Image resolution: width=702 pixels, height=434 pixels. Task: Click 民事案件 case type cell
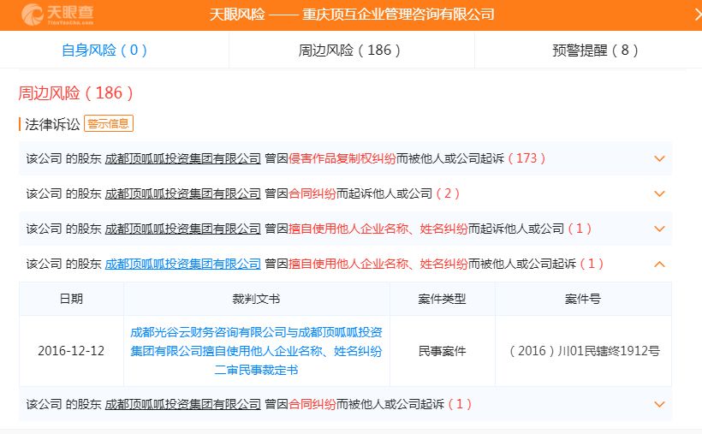pyautogui.click(x=442, y=351)
